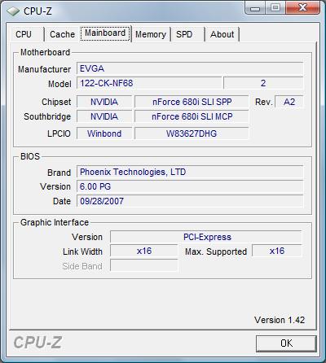Screen dimensions: 326x363
Task: Close the CPU-Z window
Action: [302, 7]
